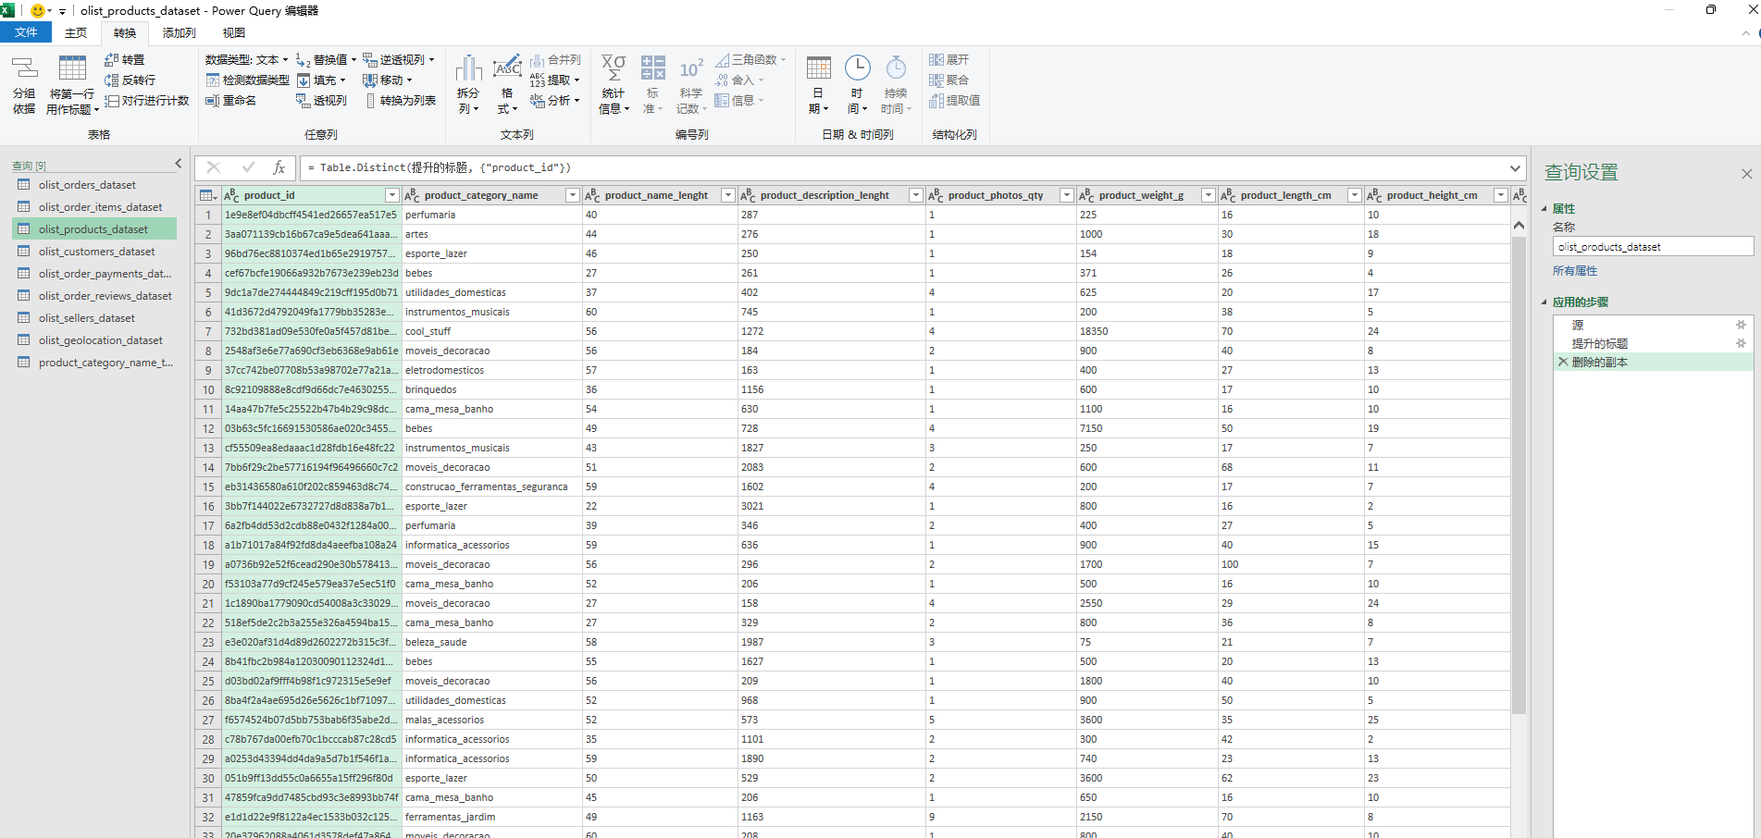Click the smiley feedback icon in title bar
1761x838 pixels.
pyautogui.click(x=38, y=11)
